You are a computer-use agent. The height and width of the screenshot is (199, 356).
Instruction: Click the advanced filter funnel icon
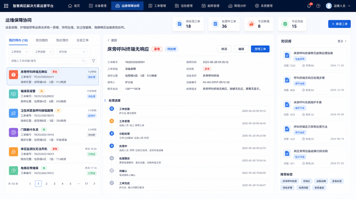[x=93, y=61]
